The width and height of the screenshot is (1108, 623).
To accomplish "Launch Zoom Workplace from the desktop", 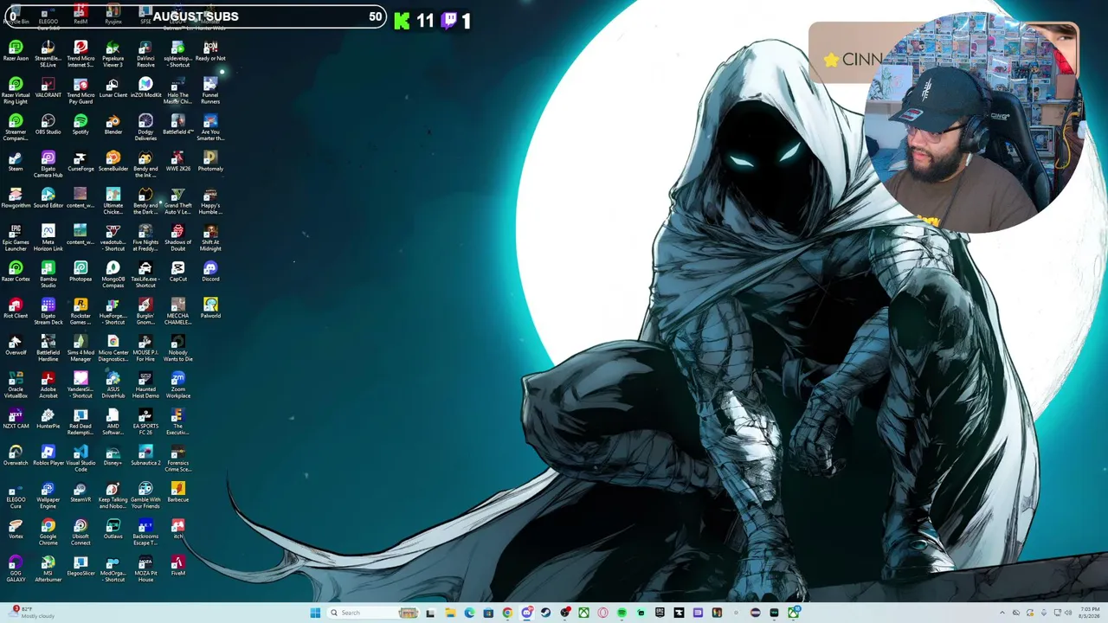I will (178, 385).
